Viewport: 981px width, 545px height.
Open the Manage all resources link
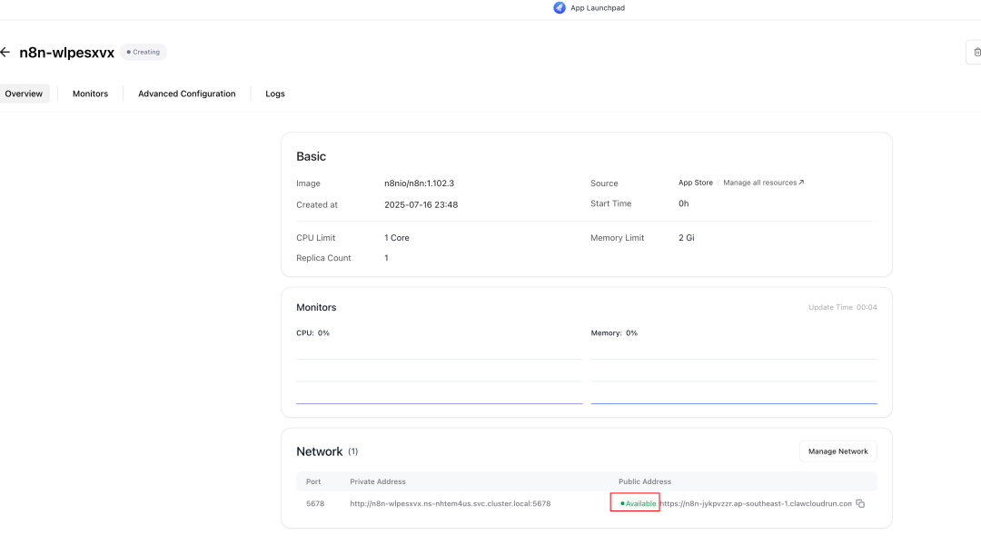763,183
